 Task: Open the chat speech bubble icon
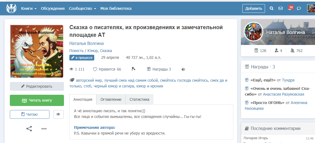click(299, 8)
